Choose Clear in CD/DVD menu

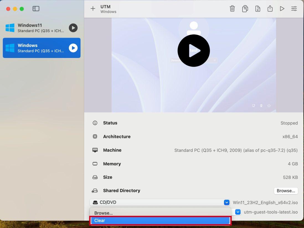[x=160, y=221]
